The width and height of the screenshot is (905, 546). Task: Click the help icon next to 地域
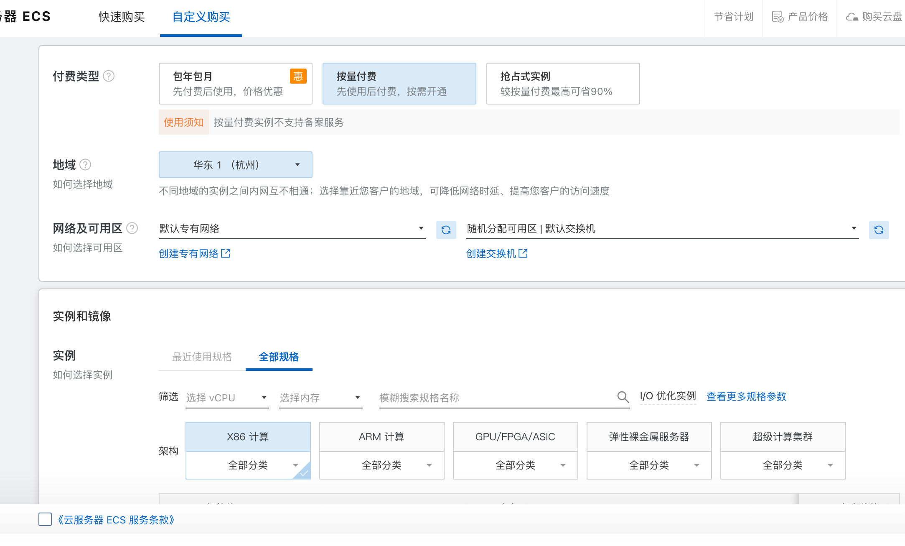[x=85, y=165]
